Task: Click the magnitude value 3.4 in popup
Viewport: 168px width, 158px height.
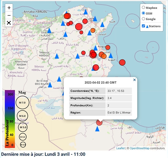Action: pos(109,98)
